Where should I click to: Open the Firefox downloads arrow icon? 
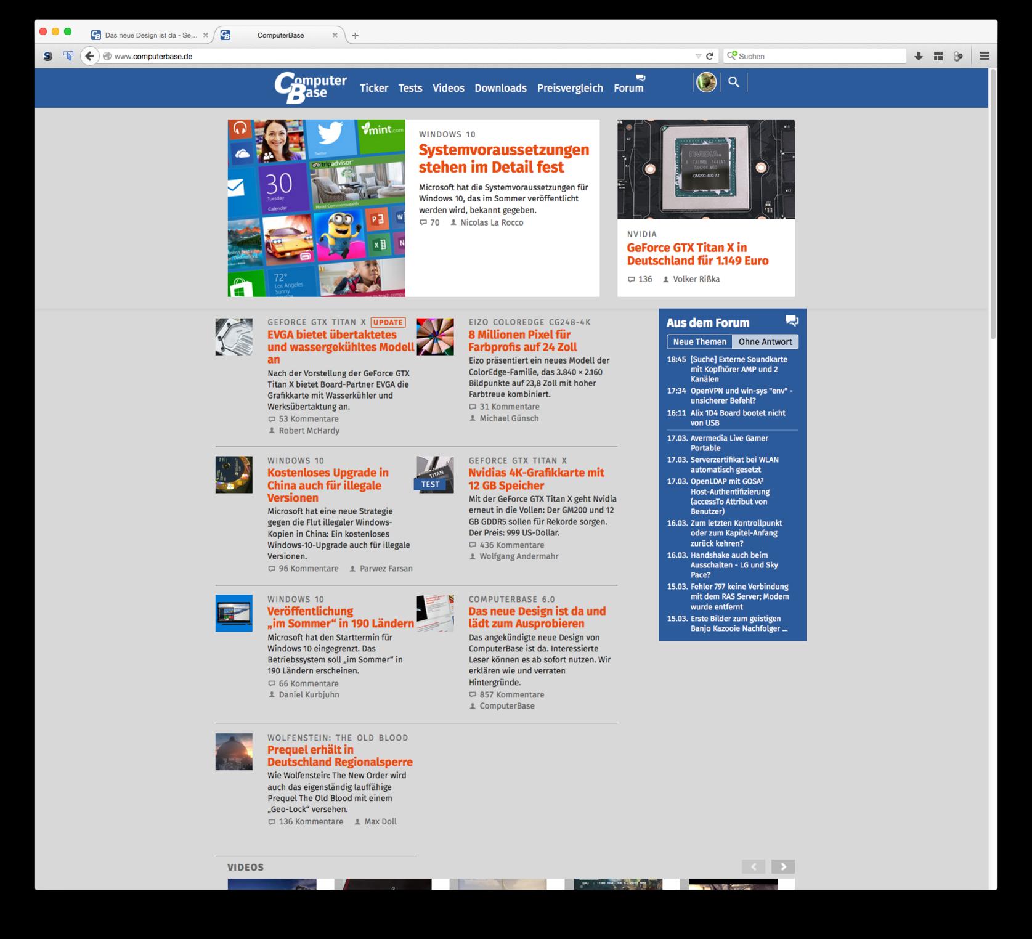pos(919,56)
